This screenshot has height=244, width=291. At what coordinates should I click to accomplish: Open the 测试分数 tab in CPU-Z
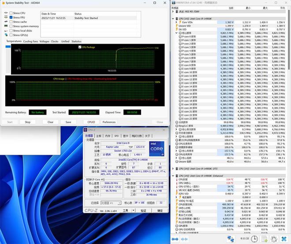[x=137, y=136]
